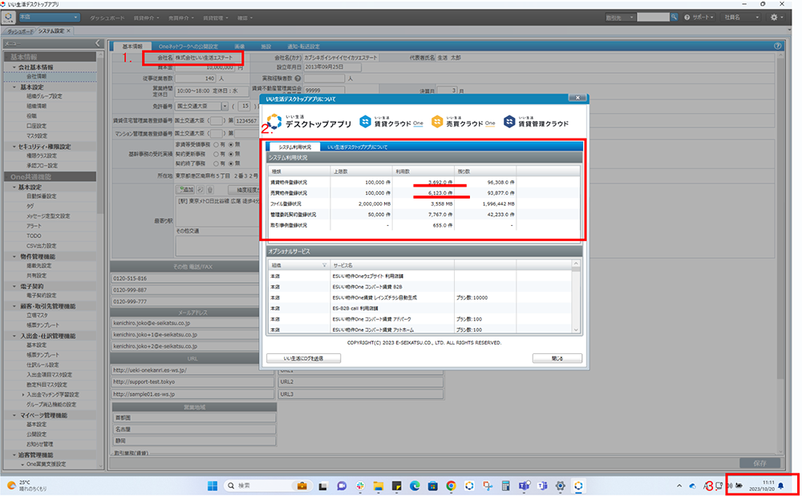The width and height of the screenshot is (802, 496).
Task: Collapse the セキュリティ・権限設定 tree group
Action: coord(14,147)
